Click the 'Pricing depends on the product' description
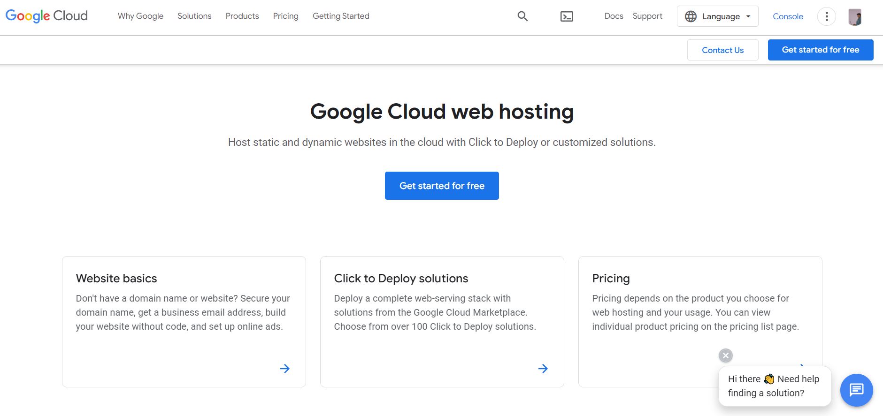883x416 pixels. point(695,312)
